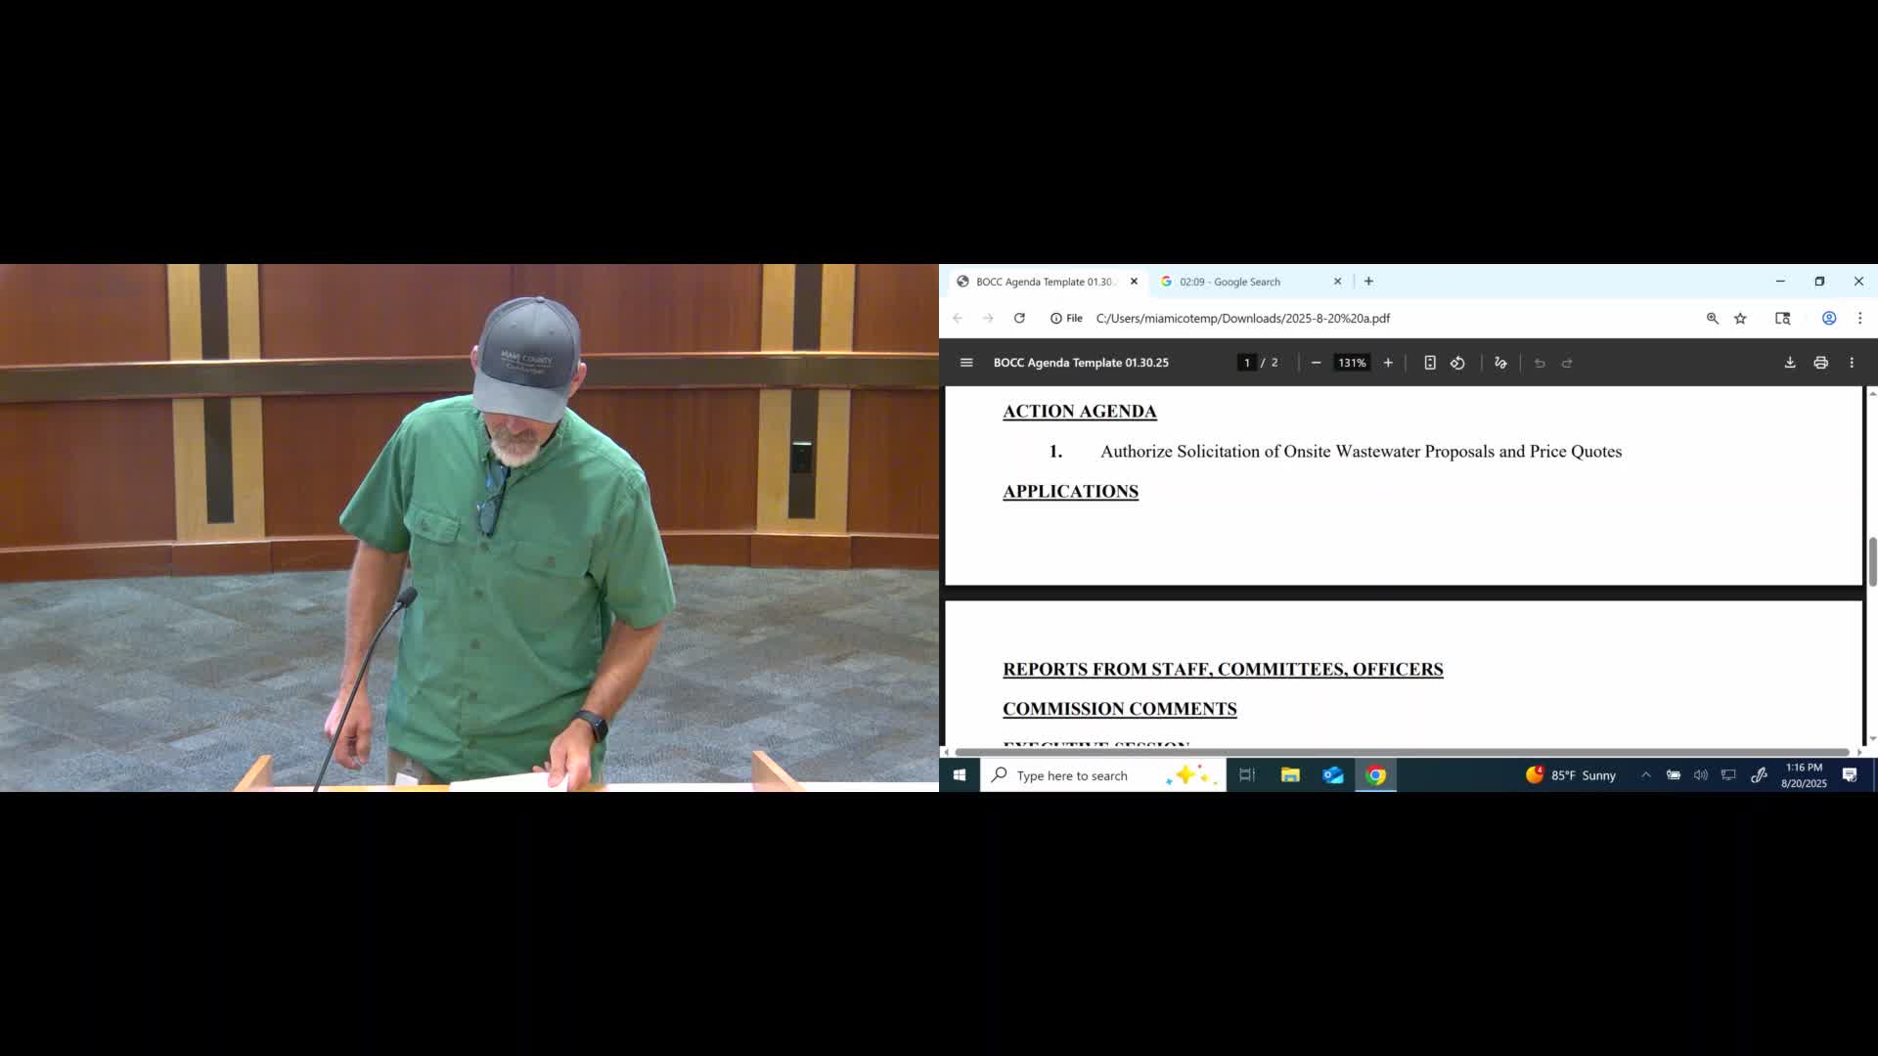Zoom out of the PDF with minus icon
Viewport: 1878px width, 1056px height.
1316,362
